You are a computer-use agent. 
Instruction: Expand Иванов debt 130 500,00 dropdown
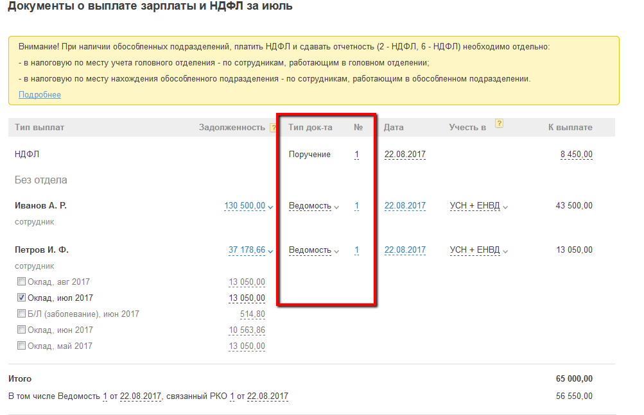(270, 207)
